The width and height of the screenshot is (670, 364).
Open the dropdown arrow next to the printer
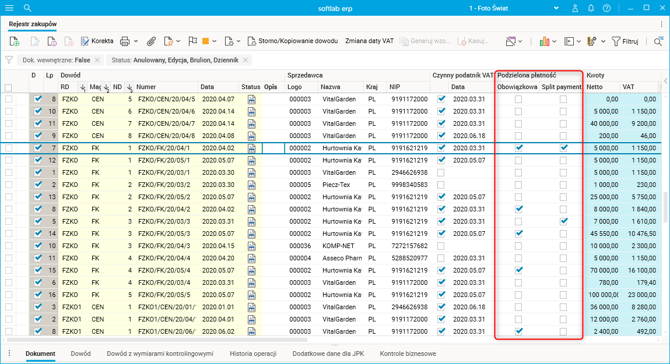pyautogui.click(x=136, y=41)
